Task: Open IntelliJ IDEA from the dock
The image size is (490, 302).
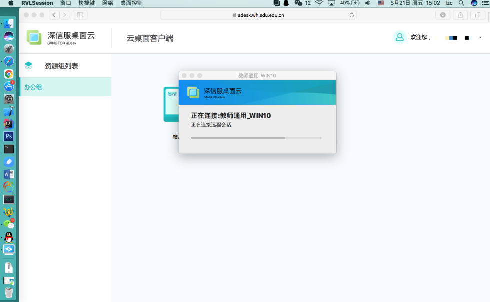Action: coord(9,124)
